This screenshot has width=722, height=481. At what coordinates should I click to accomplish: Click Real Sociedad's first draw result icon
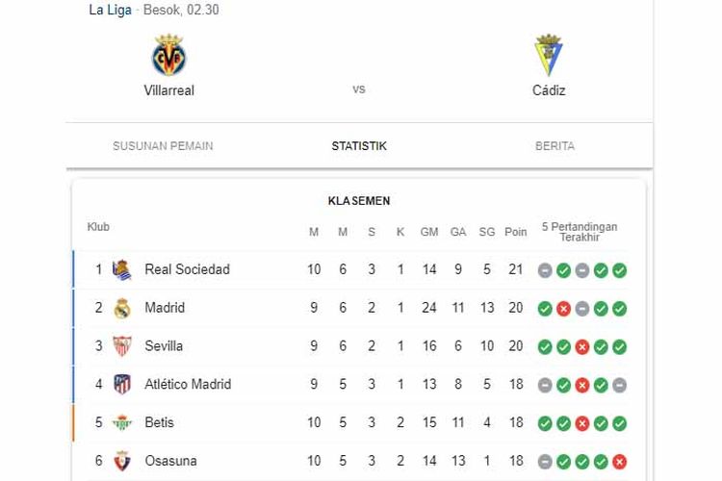tap(545, 270)
